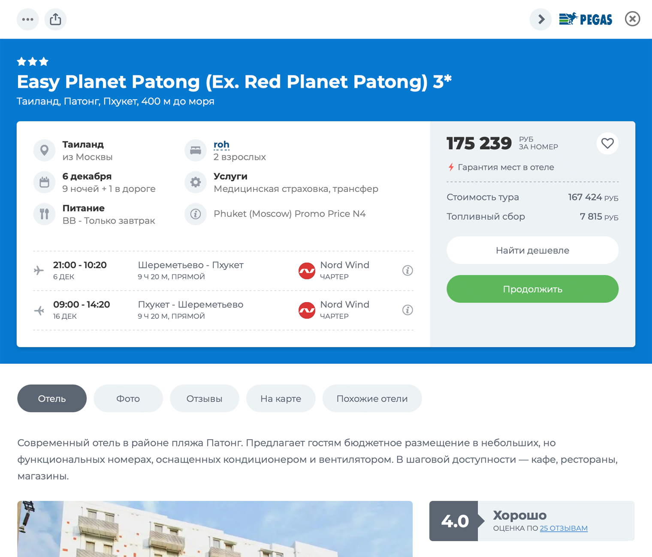Click the roh room type link
Screen dimensions: 652x557
221,144
